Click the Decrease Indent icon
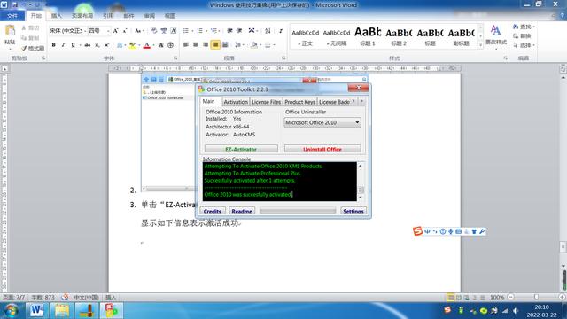567x319 pixels. click(229, 31)
